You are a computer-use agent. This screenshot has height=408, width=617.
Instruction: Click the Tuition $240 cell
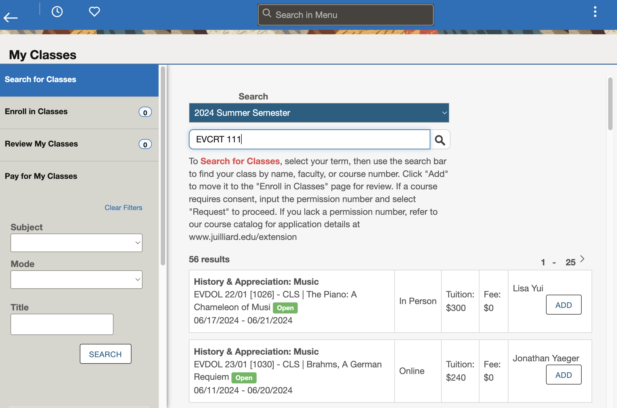pyautogui.click(x=460, y=371)
